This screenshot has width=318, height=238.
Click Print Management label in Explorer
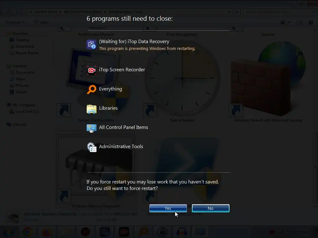click(x=182, y=34)
